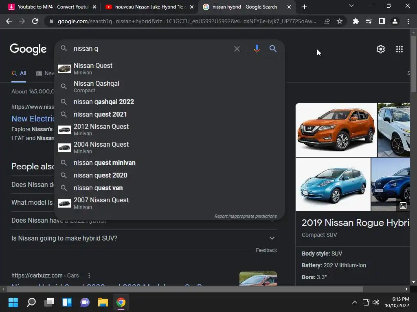This screenshot has width=417, height=312.
Task: Toggle the Chrome side panel icon
Action: (x=382, y=21)
